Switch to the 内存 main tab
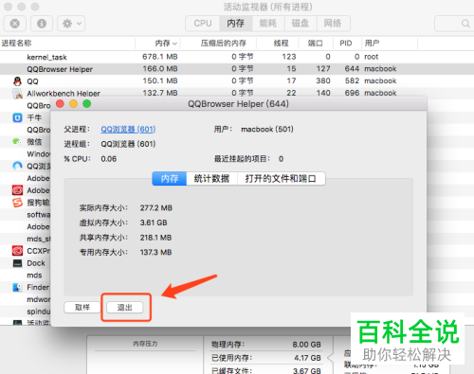474x374 pixels. 236,24
